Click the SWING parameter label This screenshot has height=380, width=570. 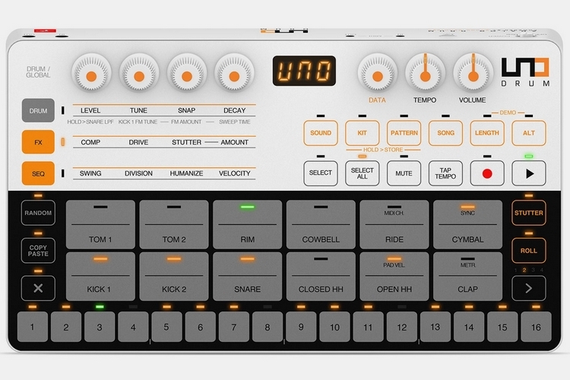[x=90, y=173]
